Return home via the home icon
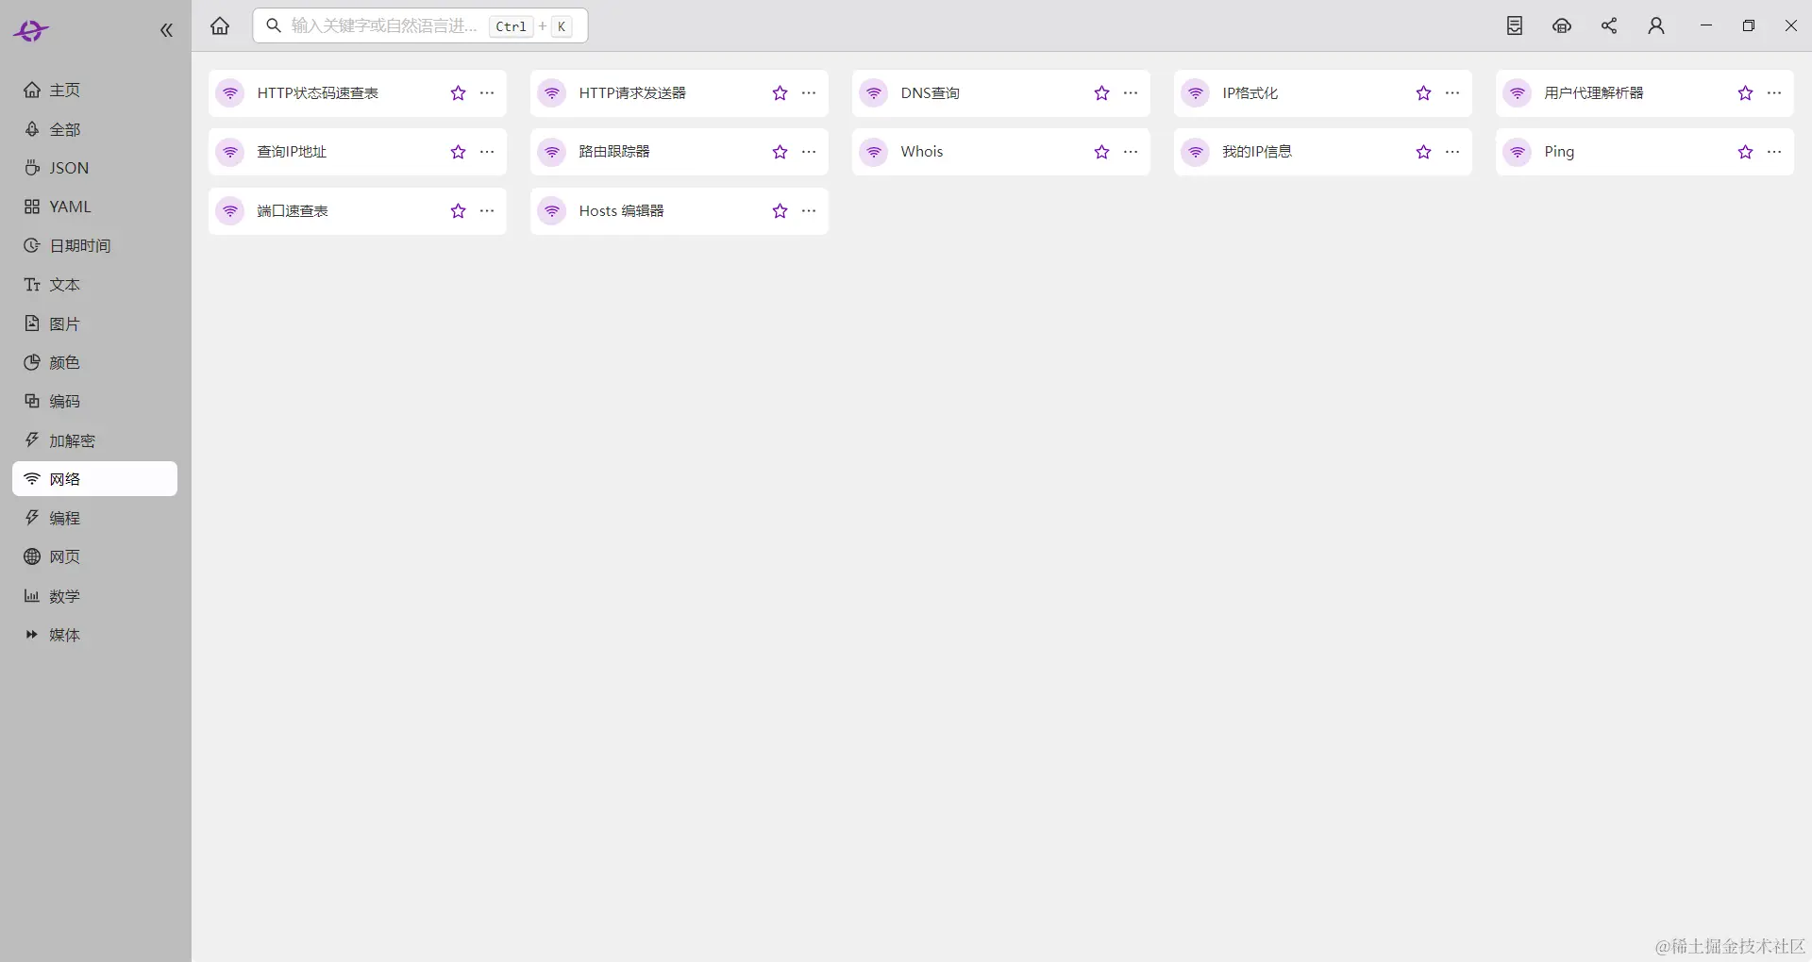1812x962 pixels. coord(220,25)
